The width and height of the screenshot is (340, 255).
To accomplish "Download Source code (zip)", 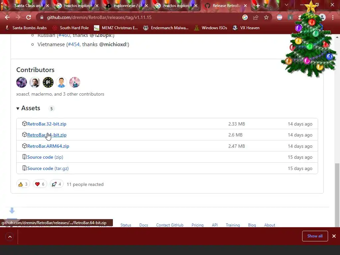I will pos(45,157).
